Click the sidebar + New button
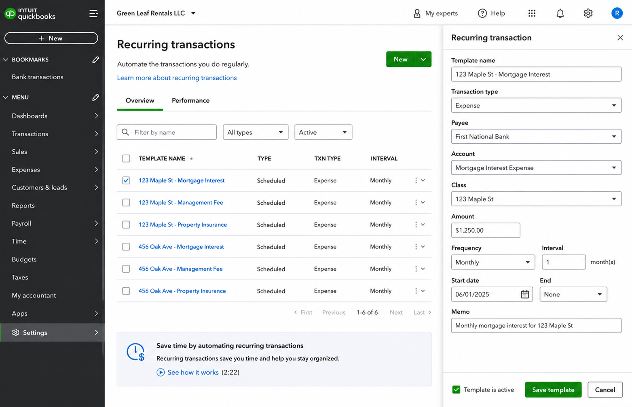 [51, 38]
